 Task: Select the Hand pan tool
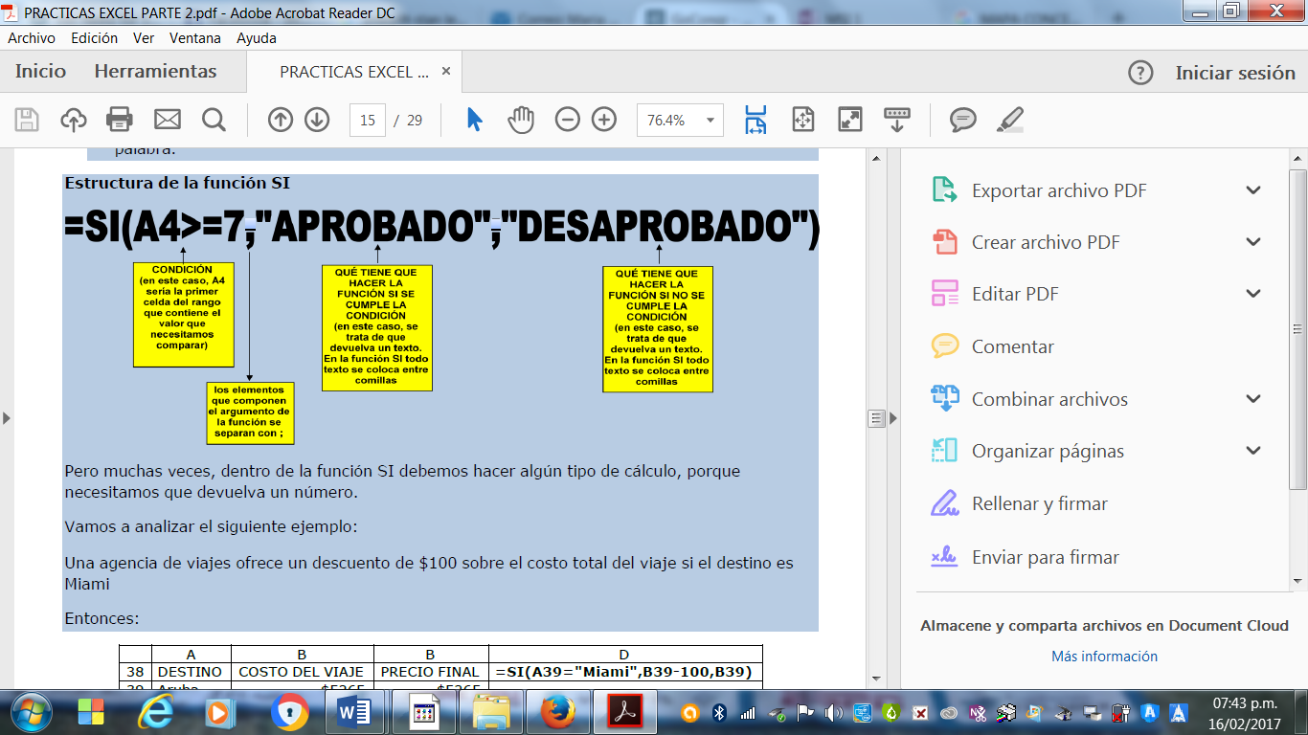(520, 120)
